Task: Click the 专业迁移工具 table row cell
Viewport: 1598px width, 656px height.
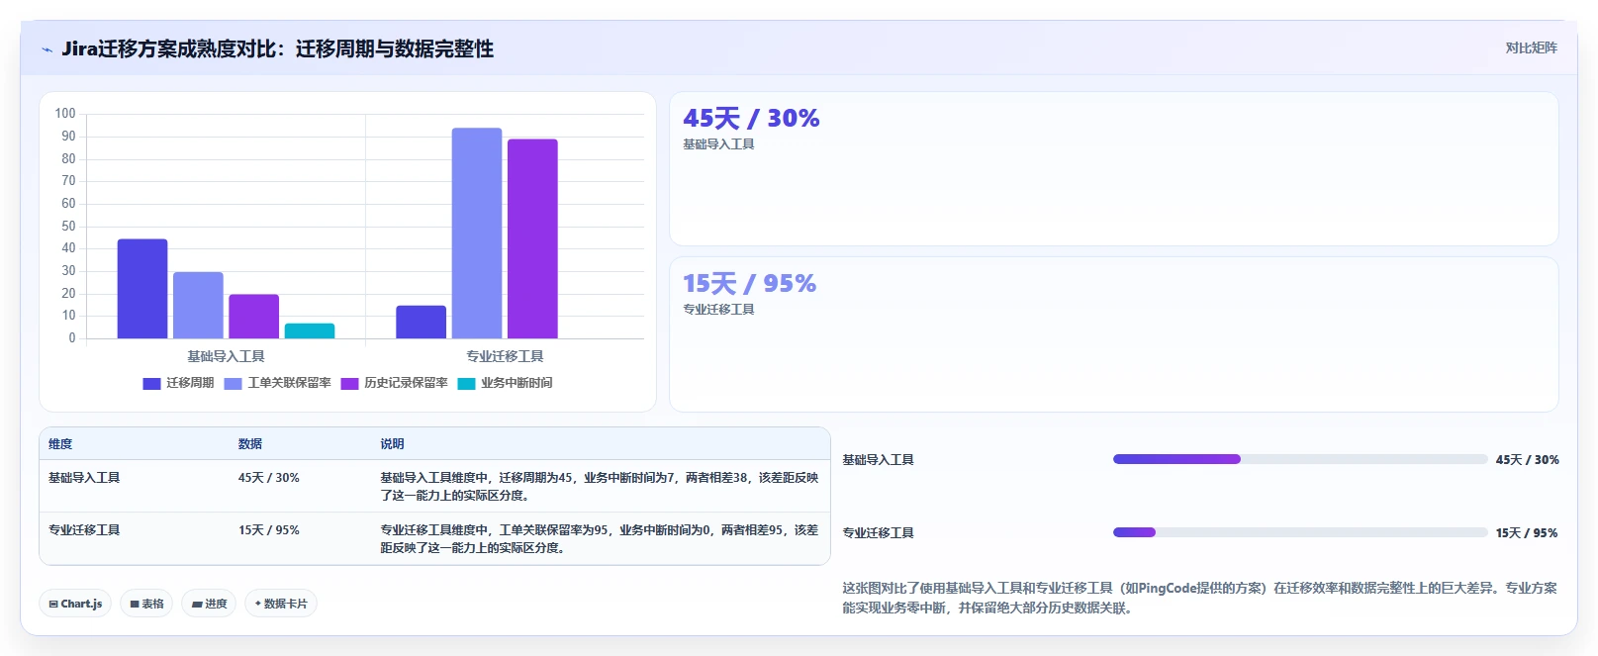Action: [x=84, y=530]
